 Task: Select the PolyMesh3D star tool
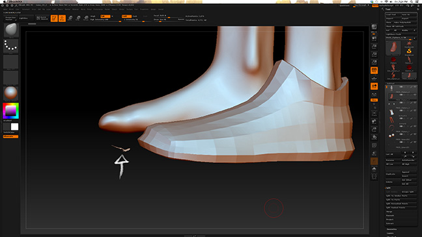click(409, 44)
